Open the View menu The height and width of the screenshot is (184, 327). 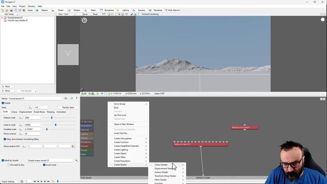(x=14, y=6)
